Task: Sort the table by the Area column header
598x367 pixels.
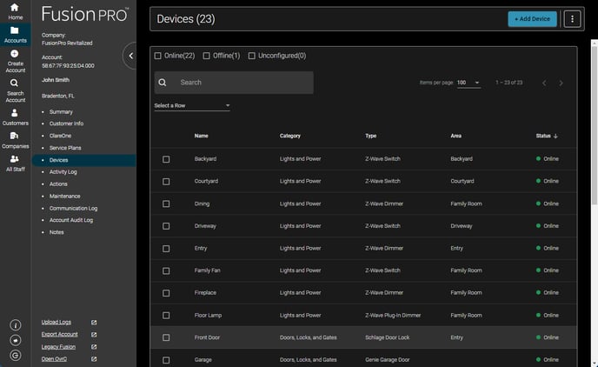Action: point(455,136)
